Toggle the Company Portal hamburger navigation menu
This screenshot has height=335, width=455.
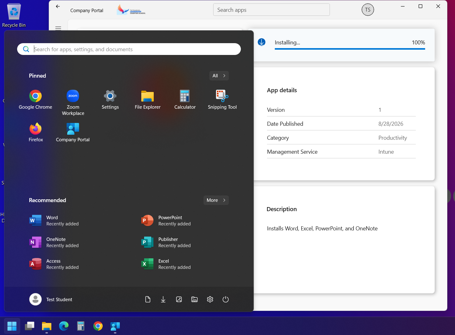tap(58, 28)
